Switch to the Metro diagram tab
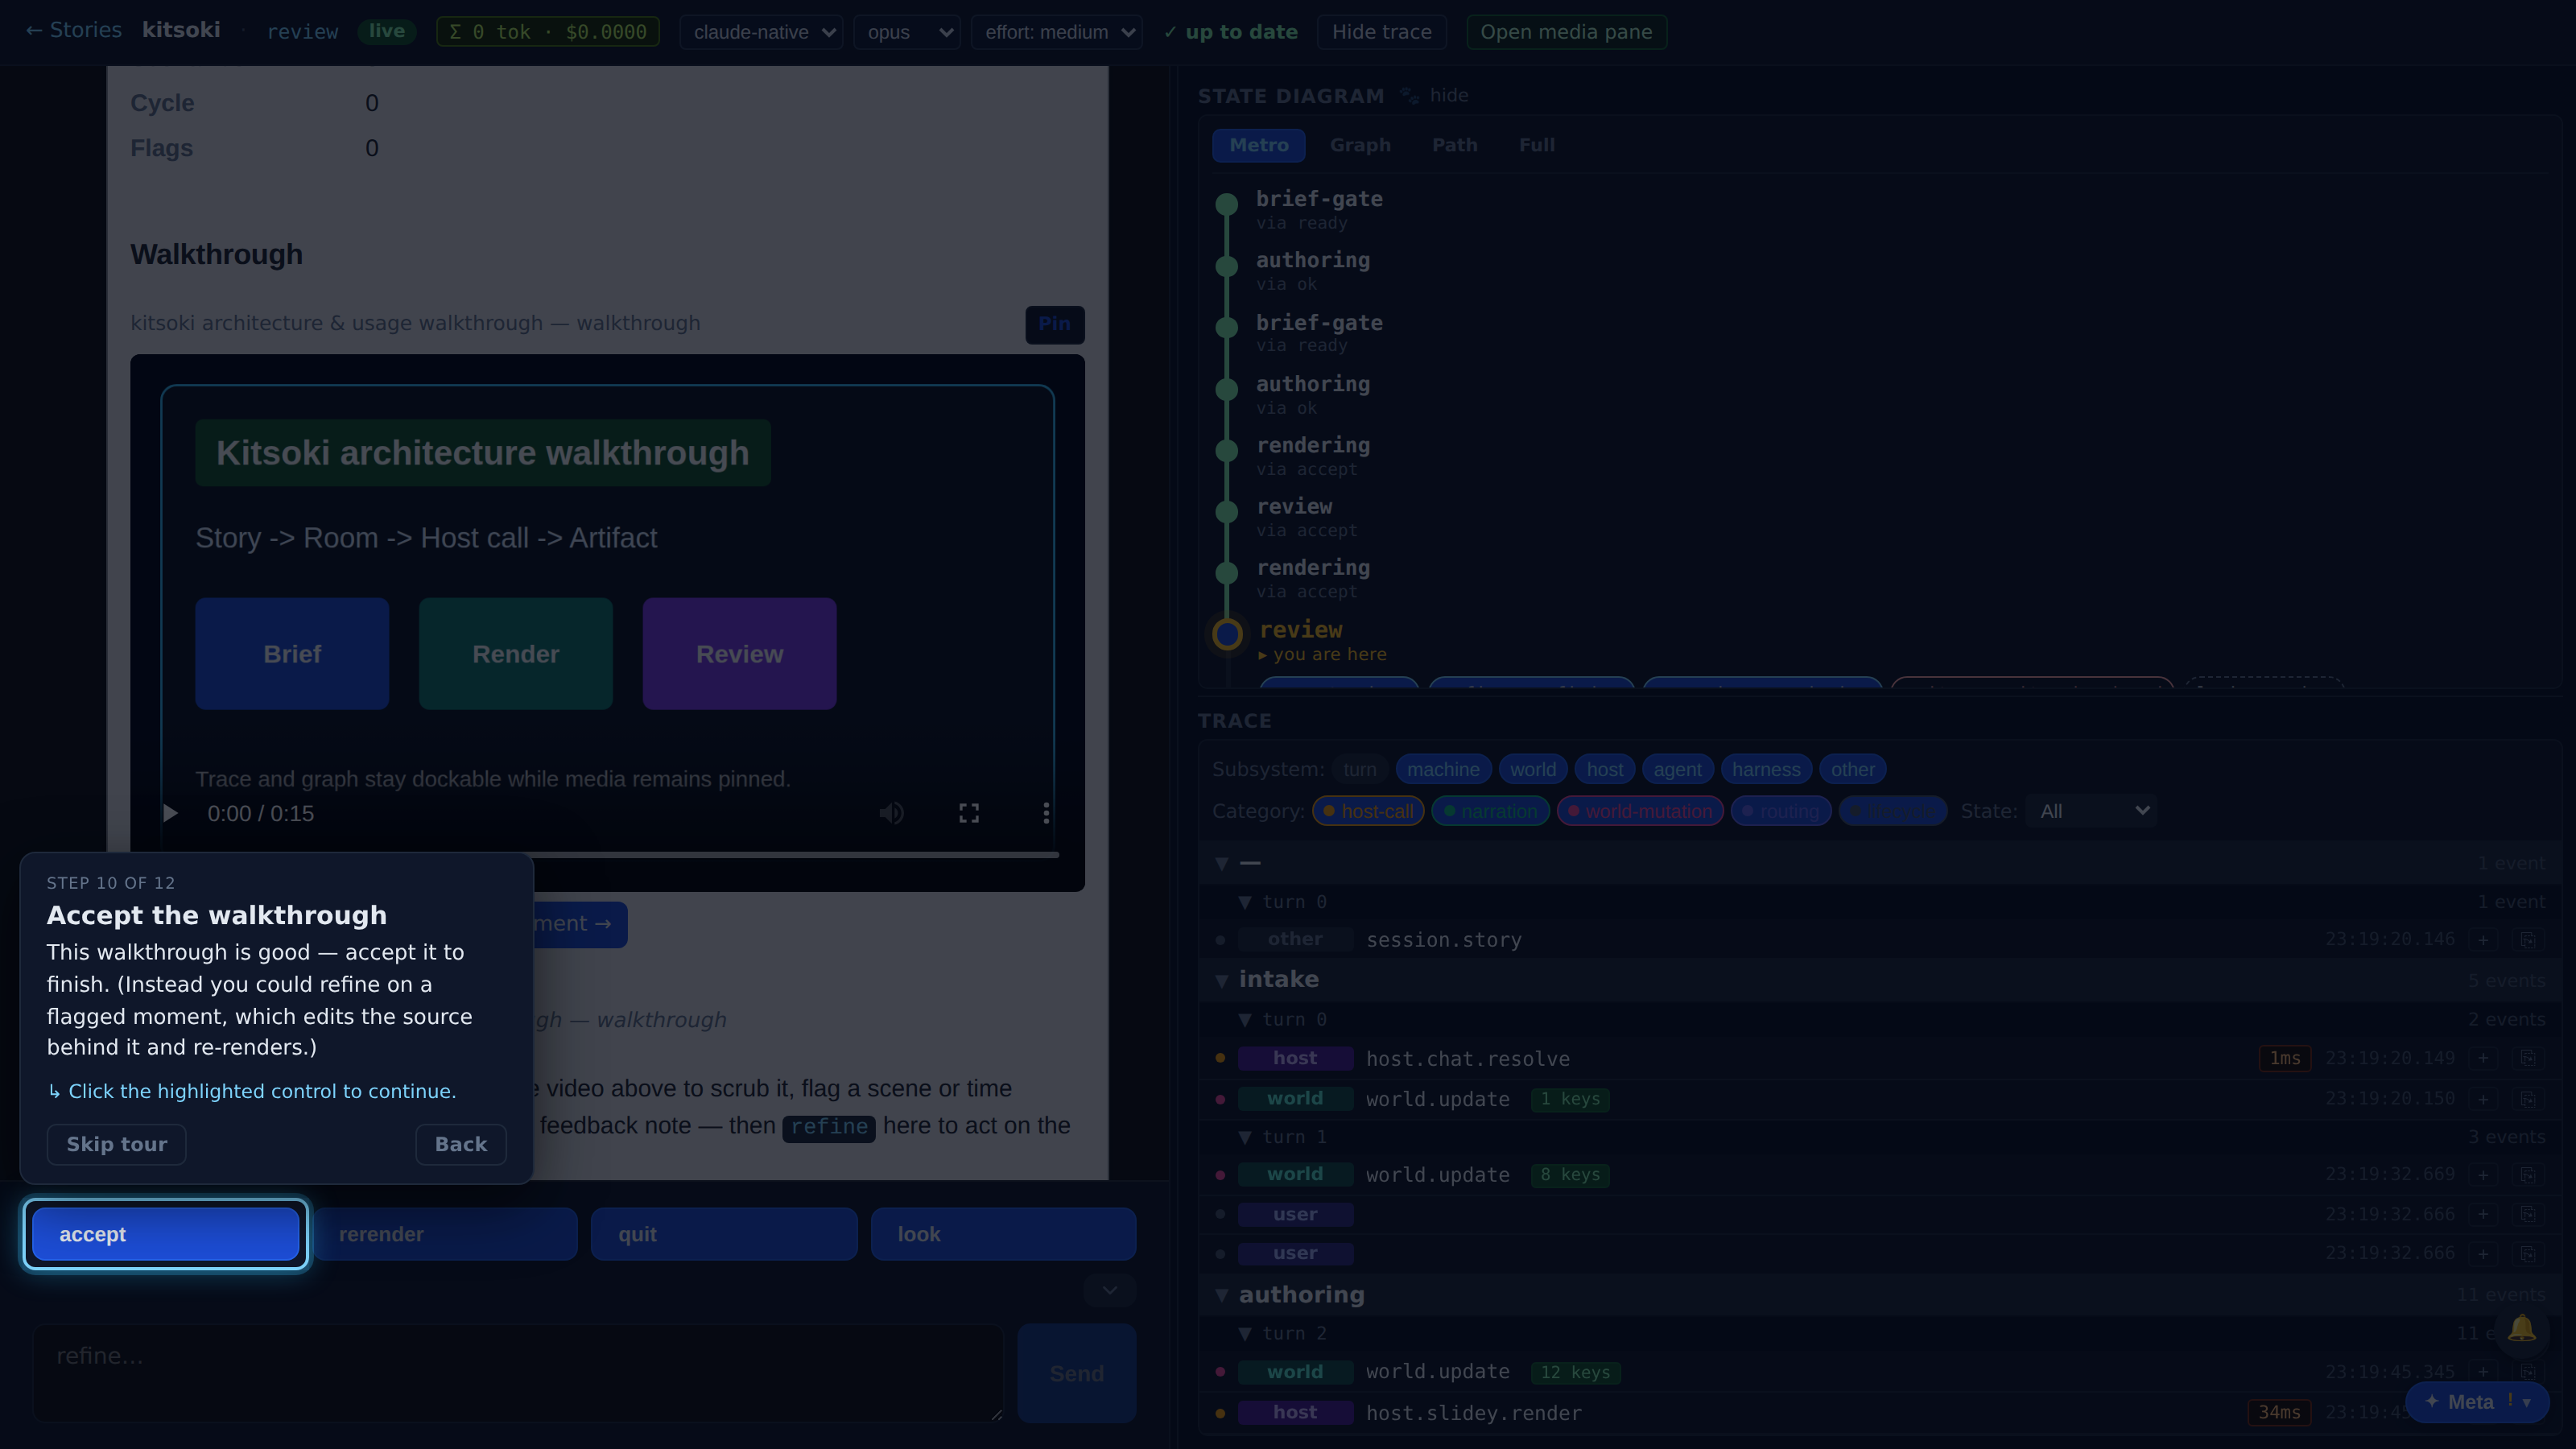Image resolution: width=2576 pixels, height=1449 pixels. 1259,145
